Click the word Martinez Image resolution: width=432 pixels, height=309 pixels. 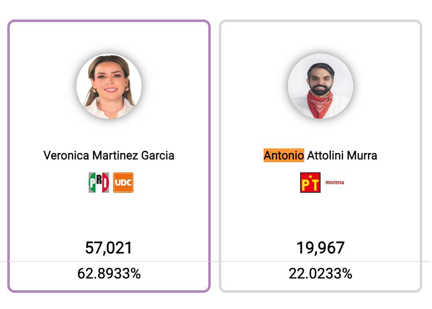click(115, 155)
